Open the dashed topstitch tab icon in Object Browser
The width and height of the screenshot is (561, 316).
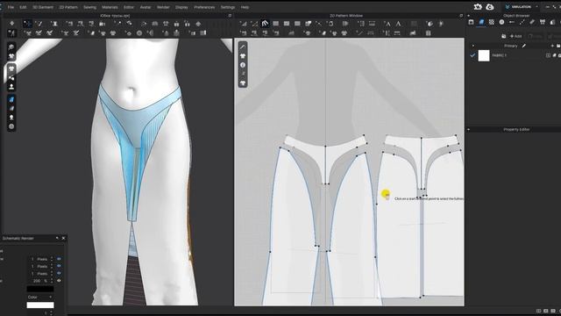click(x=522, y=22)
